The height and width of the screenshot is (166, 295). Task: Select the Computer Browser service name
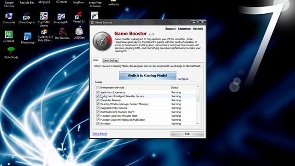click(111, 100)
